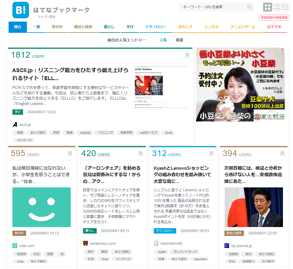Click the 安倍晋三 tag
This screenshot has width=293, height=269.
248,261
